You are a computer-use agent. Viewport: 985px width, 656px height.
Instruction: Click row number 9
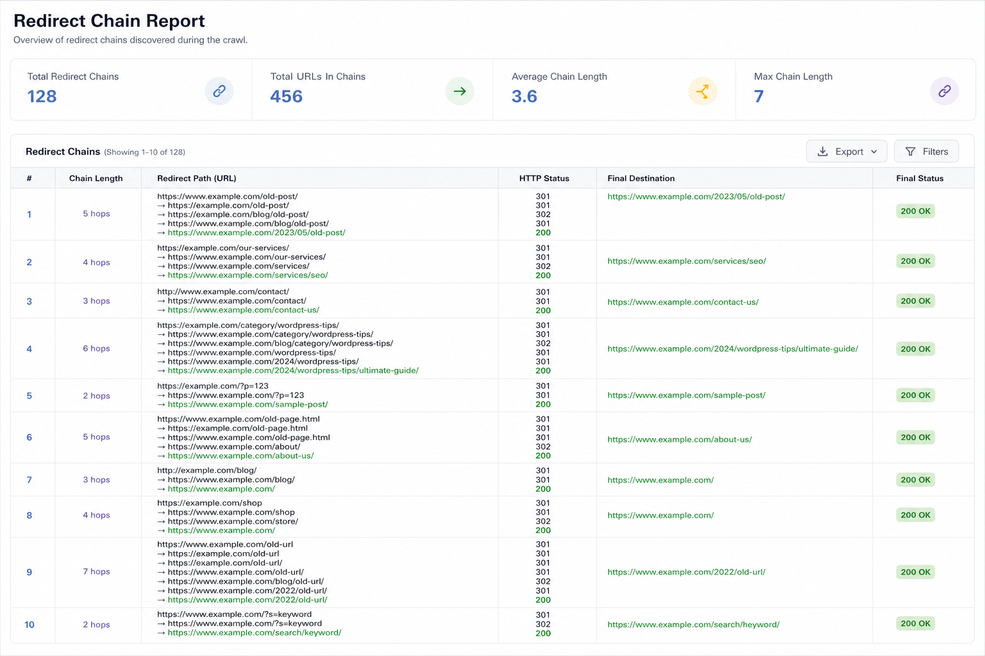(x=29, y=572)
